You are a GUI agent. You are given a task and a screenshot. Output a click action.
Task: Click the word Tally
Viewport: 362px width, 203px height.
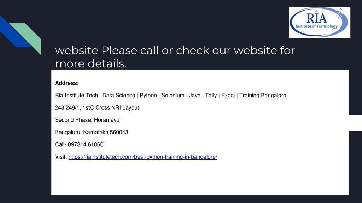coord(211,96)
